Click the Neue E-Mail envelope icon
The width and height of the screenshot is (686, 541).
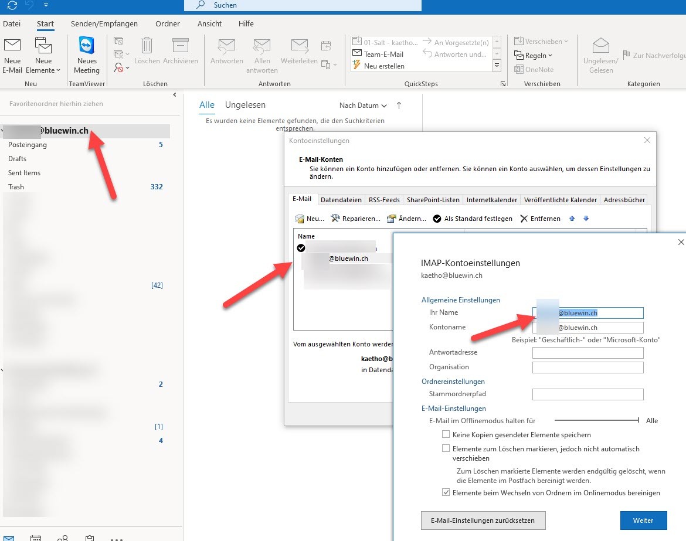[x=12, y=46]
